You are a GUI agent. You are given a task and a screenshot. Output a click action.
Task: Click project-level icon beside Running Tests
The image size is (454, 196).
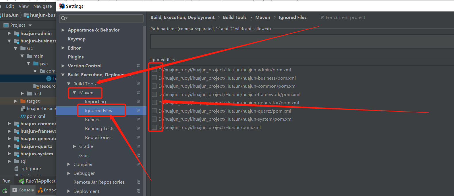pos(138,129)
